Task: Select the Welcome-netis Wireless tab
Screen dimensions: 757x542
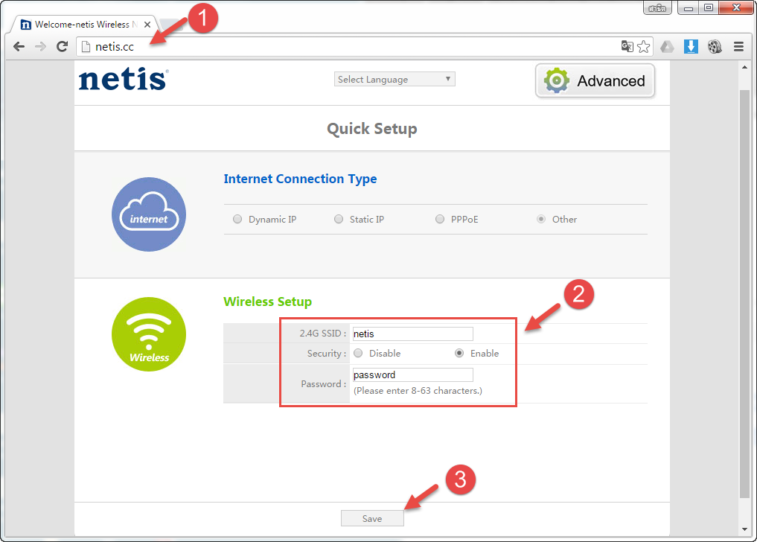Action: (83, 24)
